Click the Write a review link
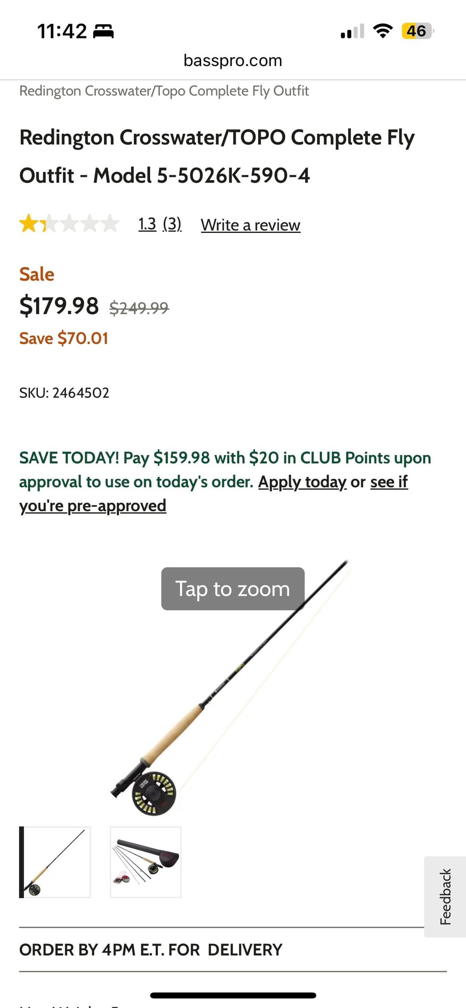The image size is (466, 1008). 250,225
